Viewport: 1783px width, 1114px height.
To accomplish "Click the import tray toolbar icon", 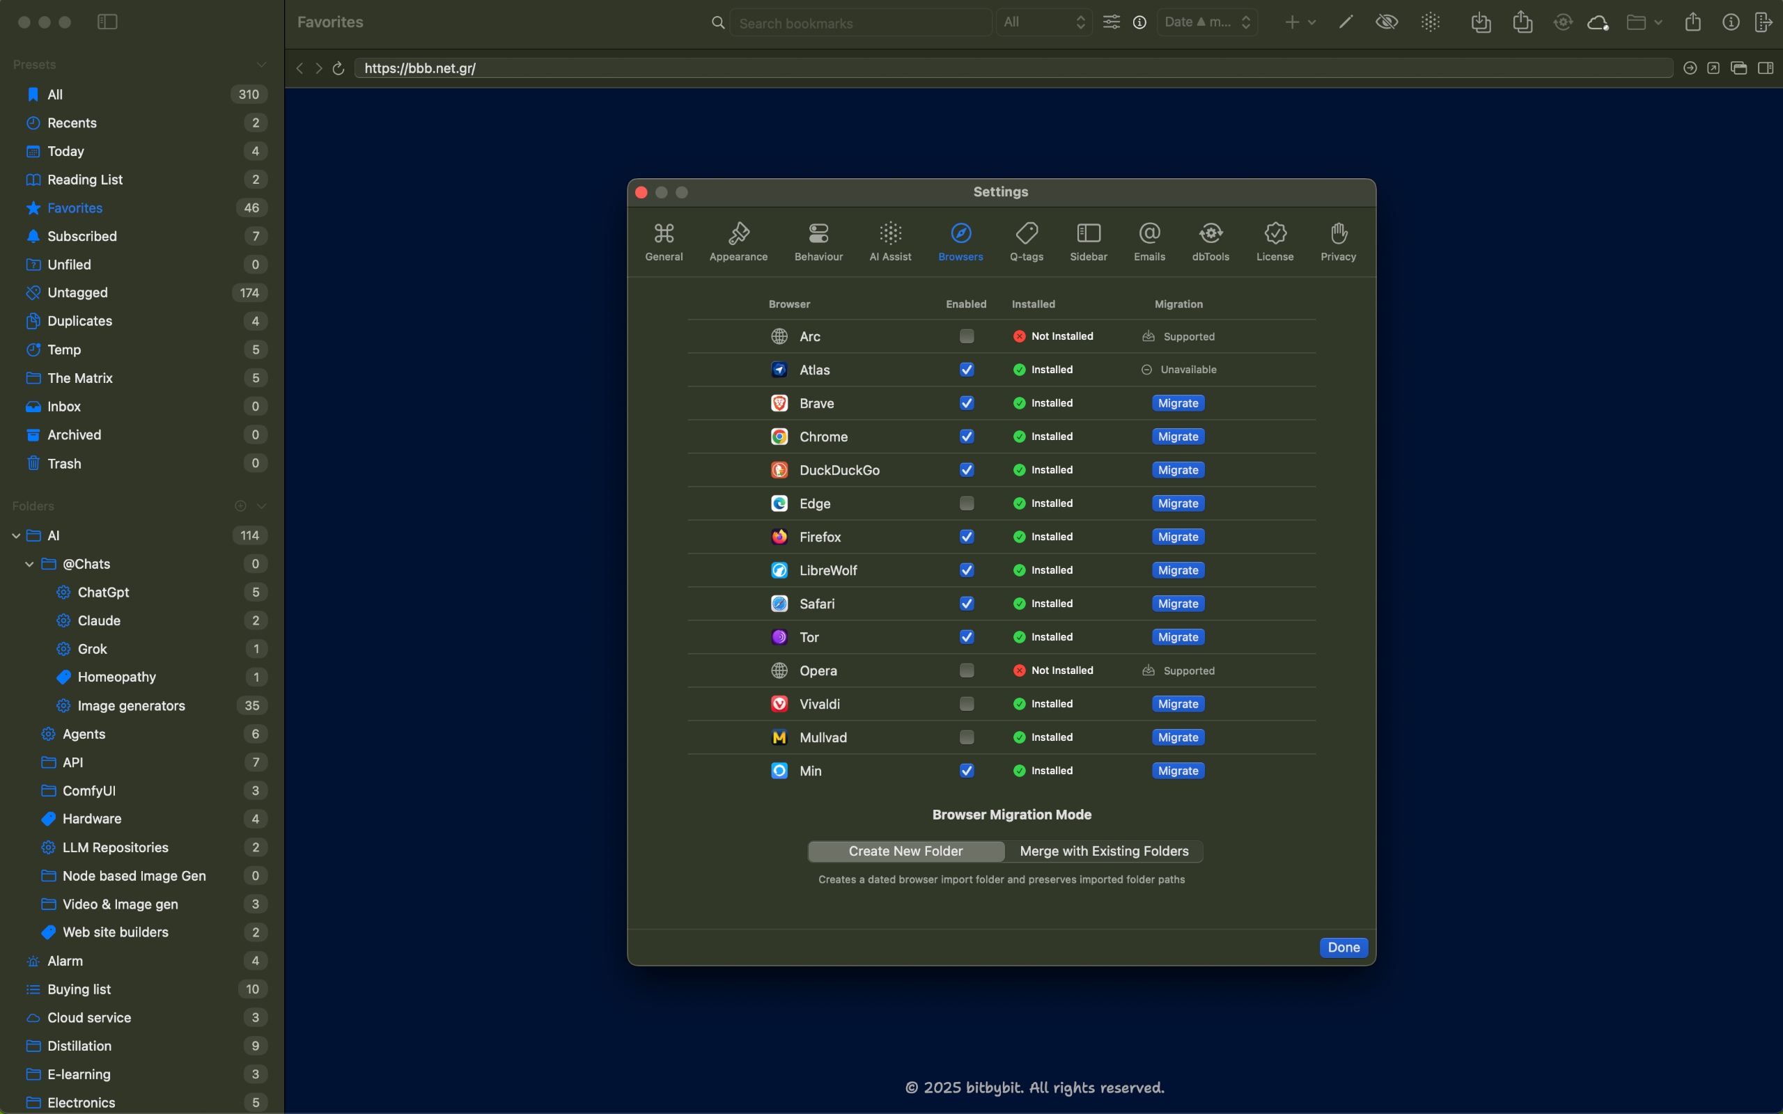I will pos(1481,22).
